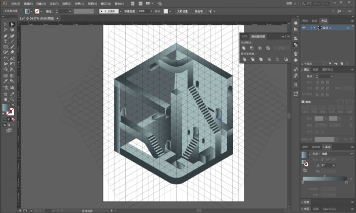Screen dimensions: 356x213
Task: Select the Lasso tool
Action: pyautogui.click(x=12, y=30)
